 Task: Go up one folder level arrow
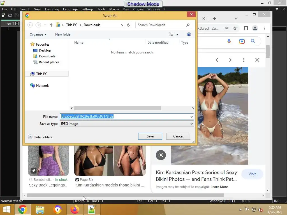point(51,25)
